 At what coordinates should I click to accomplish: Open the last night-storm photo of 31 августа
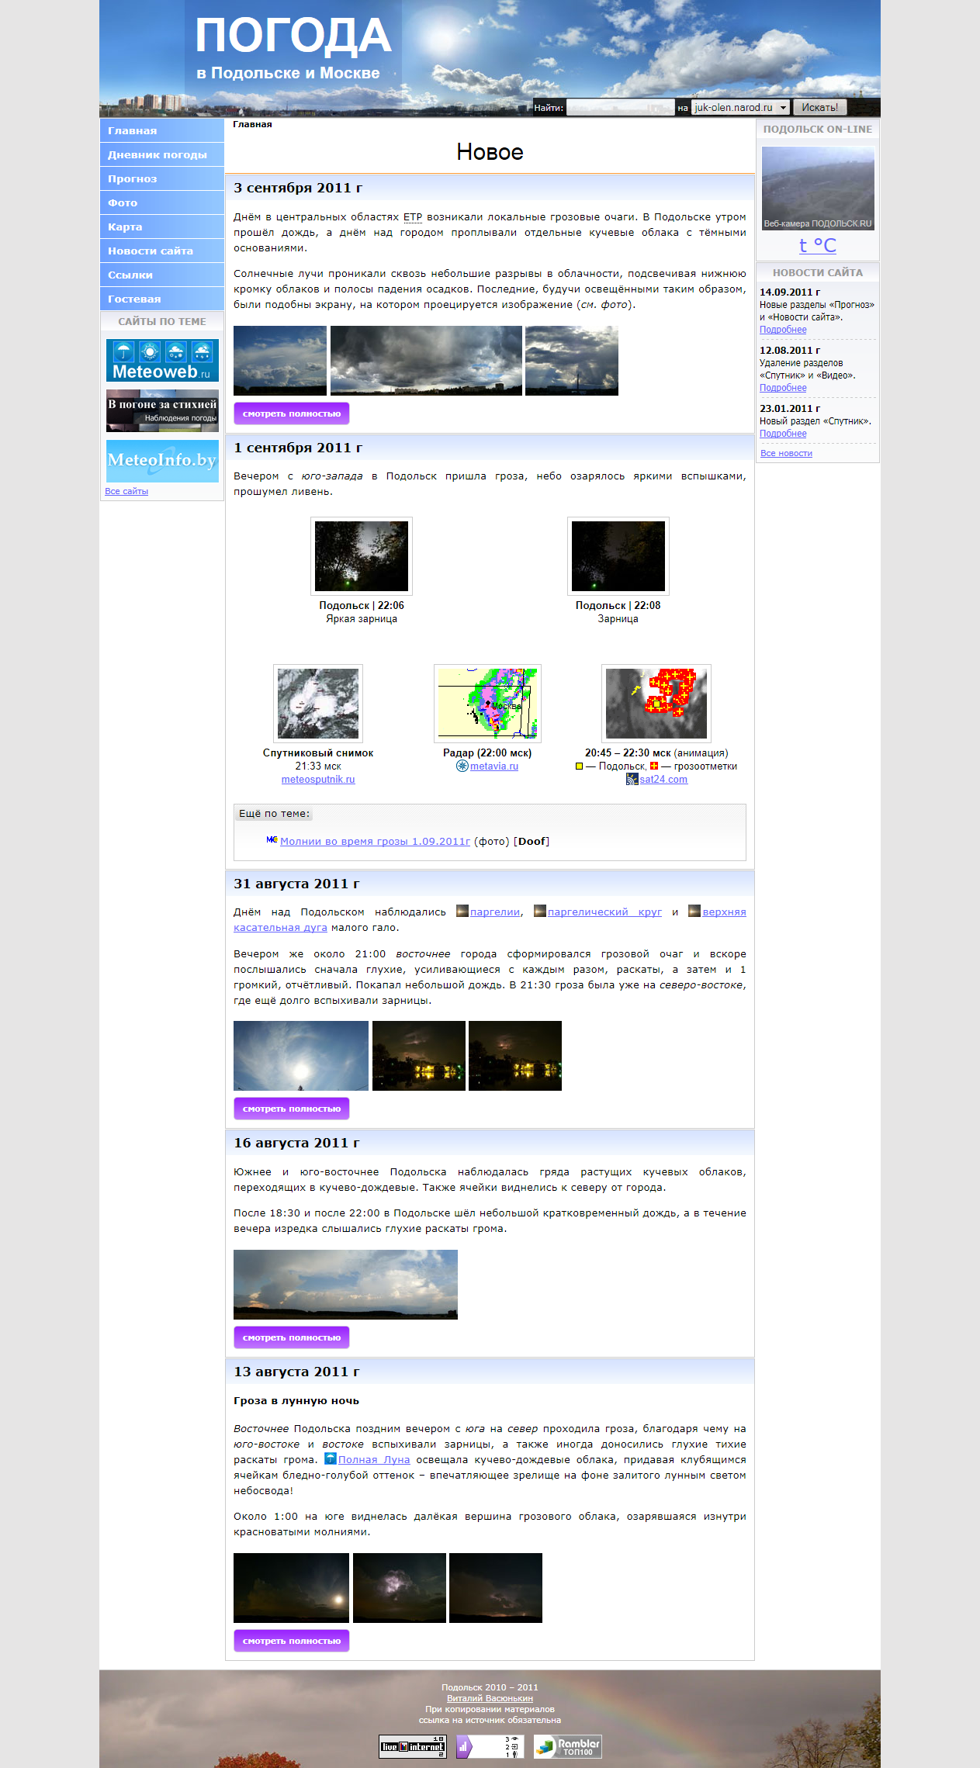coord(515,1056)
